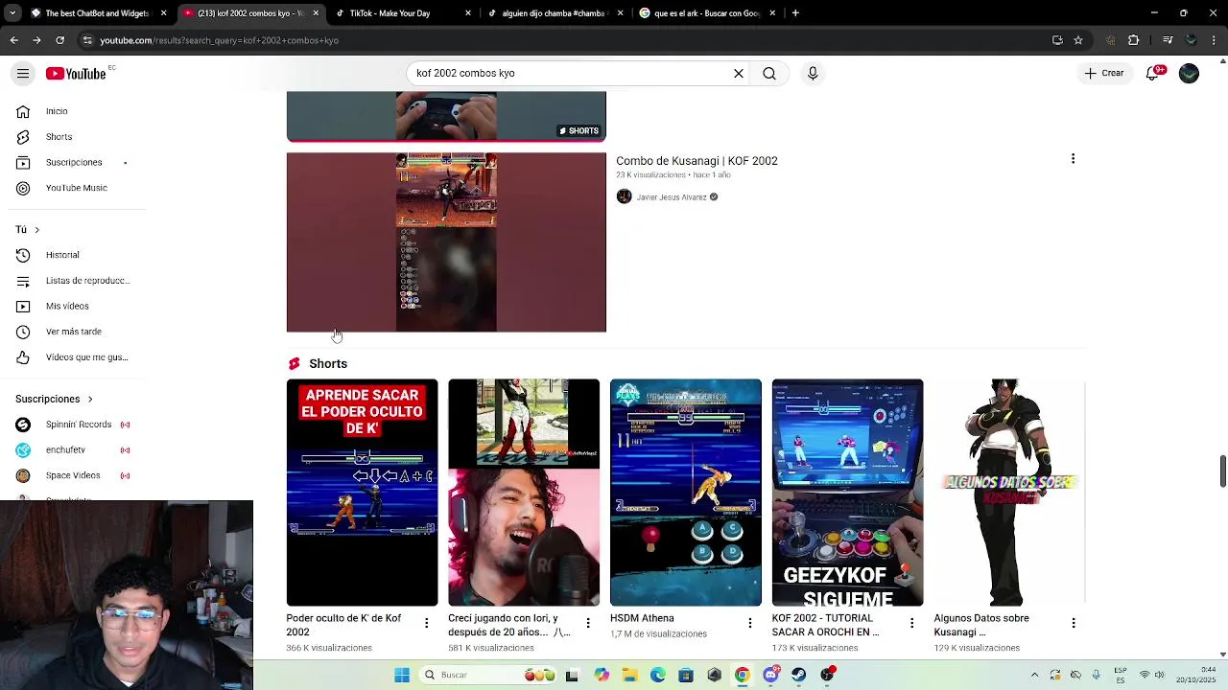
Task: Open Ver más tarde list
Action: click(73, 332)
